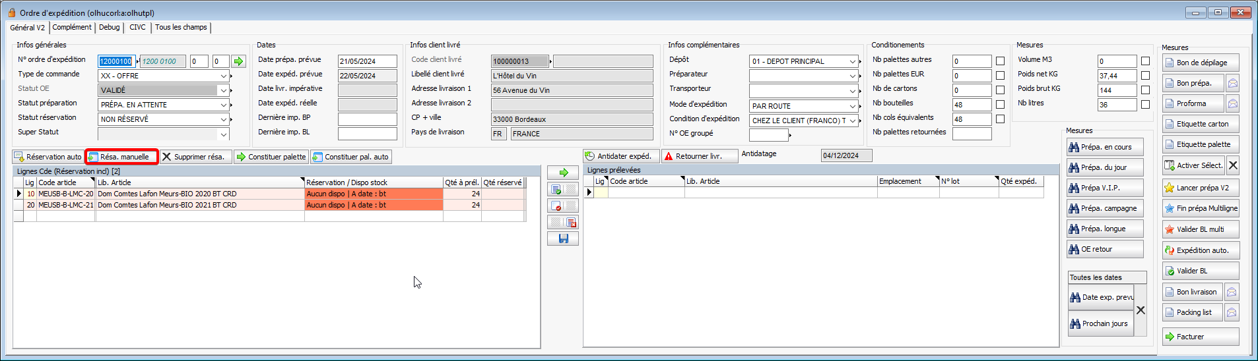Open the Tous les champs tab
The width and height of the screenshot is (1258, 361).
[x=181, y=28]
